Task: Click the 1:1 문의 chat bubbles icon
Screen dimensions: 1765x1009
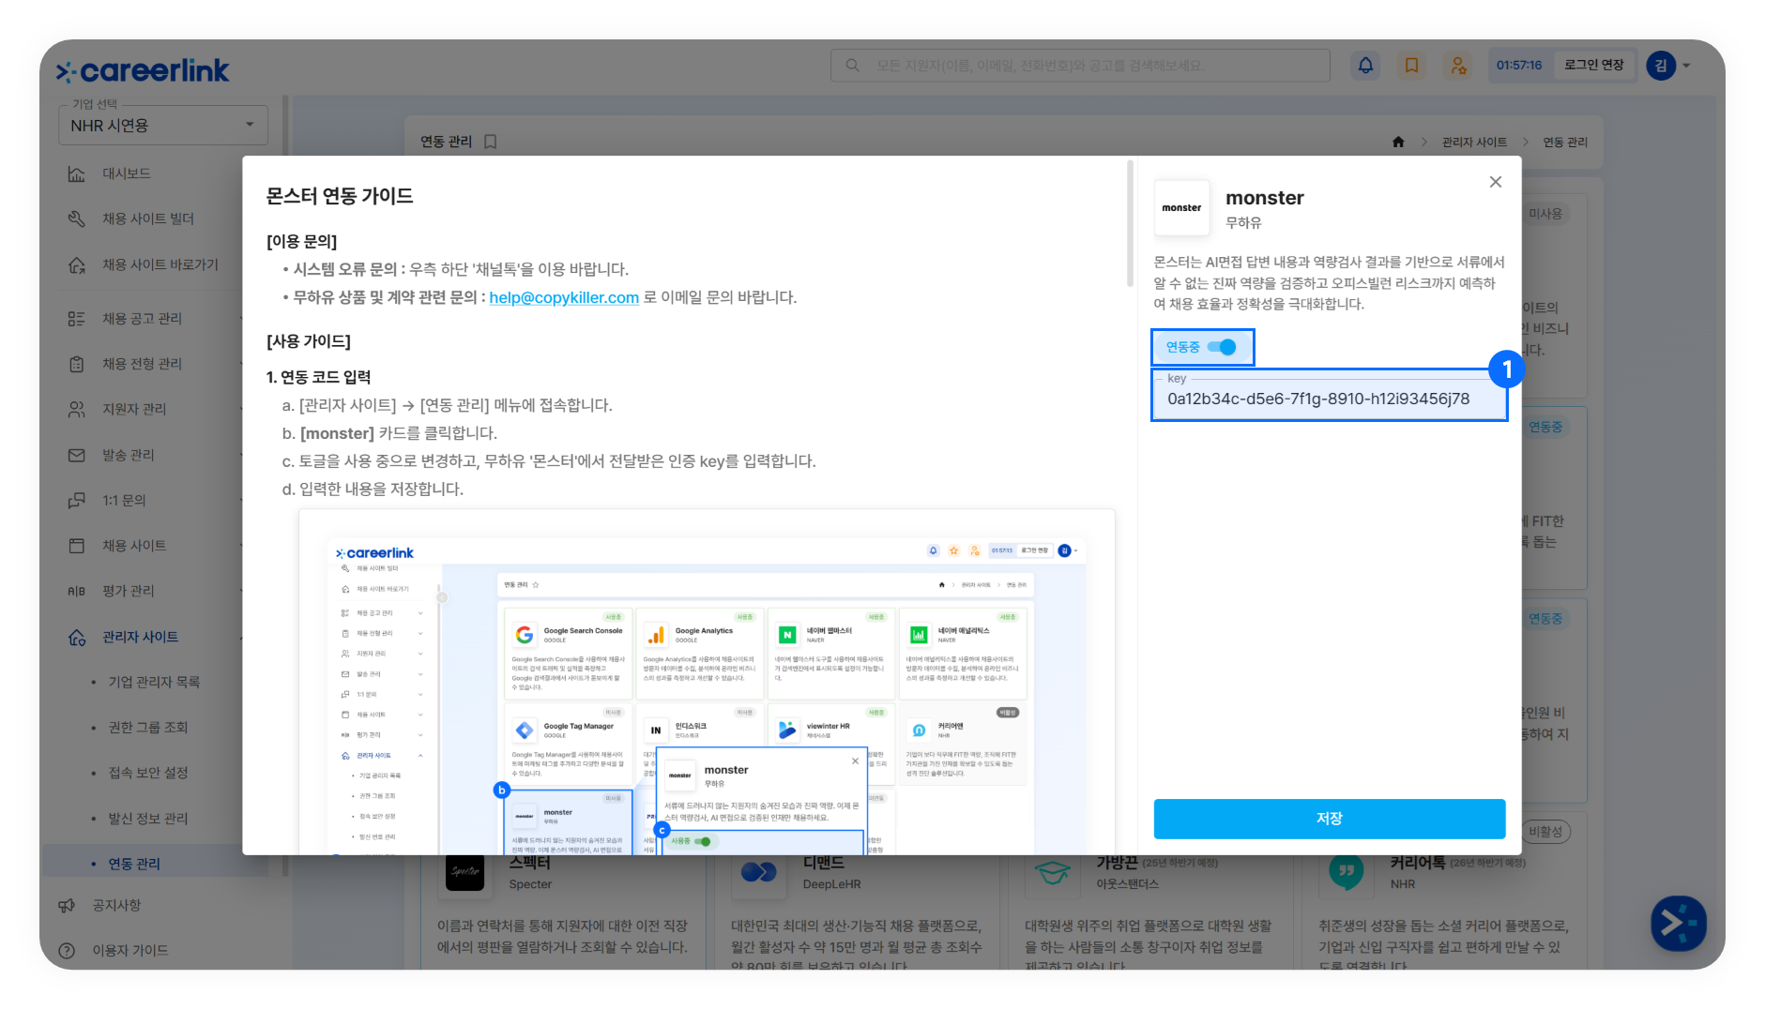Action: pyautogui.click(x=77, y=501)
